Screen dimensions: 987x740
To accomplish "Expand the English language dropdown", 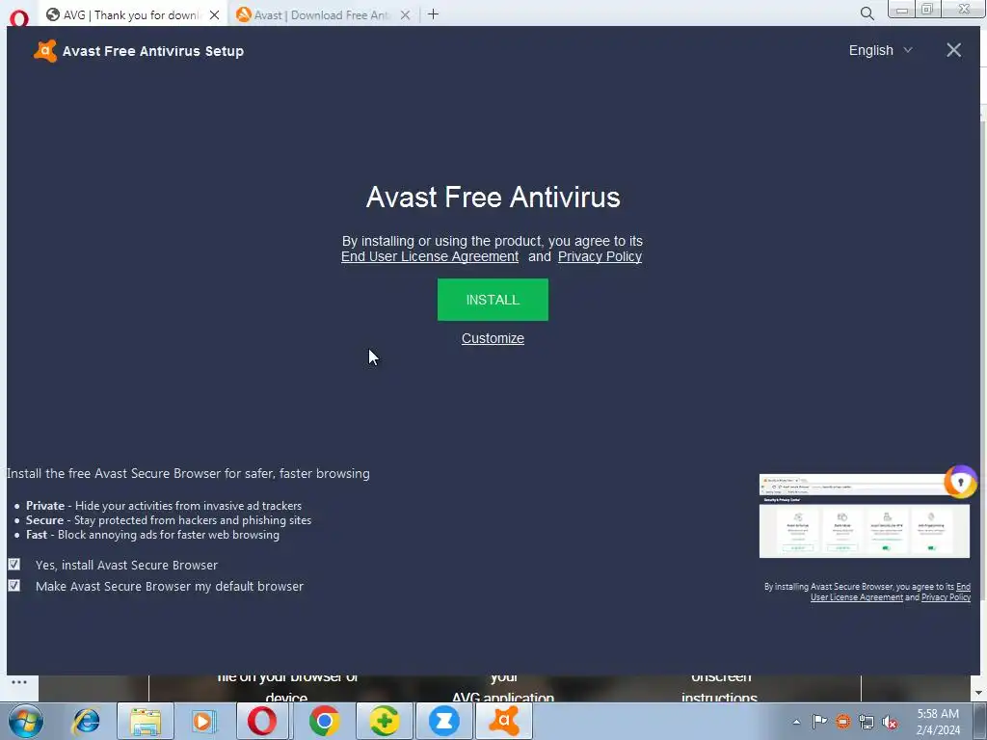I will tap(880, 50).
